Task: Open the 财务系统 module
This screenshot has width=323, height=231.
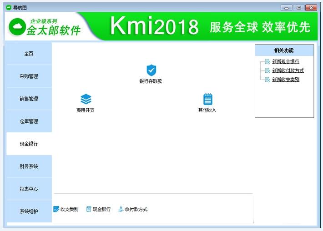Action: click(29, 166)
